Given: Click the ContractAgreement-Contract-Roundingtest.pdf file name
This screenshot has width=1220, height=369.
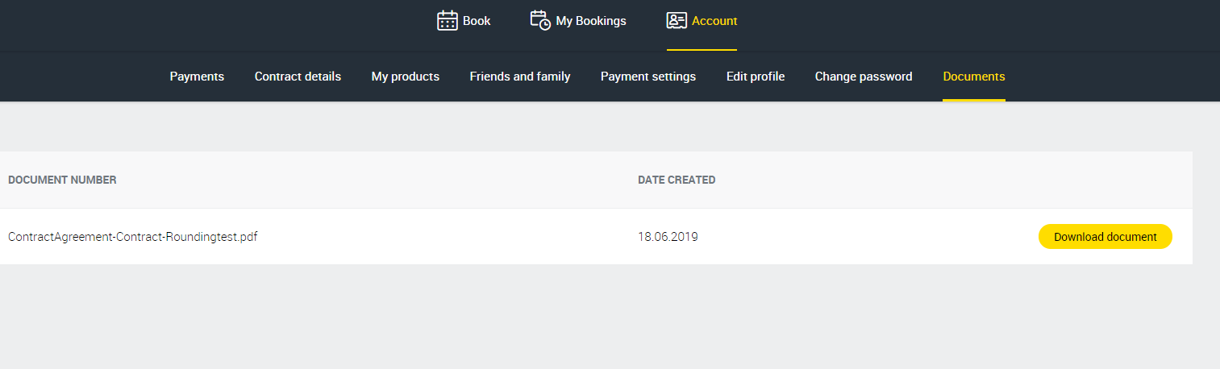Looking at the screenshot, I should (132, 237).
